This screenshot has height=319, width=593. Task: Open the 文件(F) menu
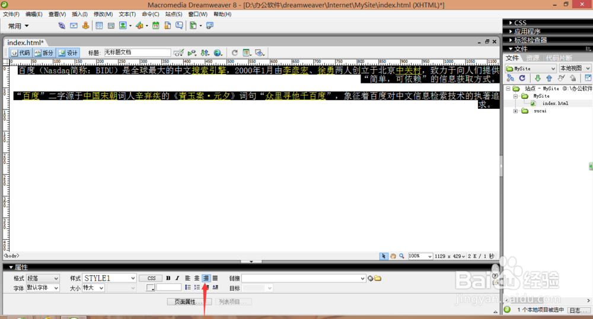pyautogui.click(x=11, y=14)
